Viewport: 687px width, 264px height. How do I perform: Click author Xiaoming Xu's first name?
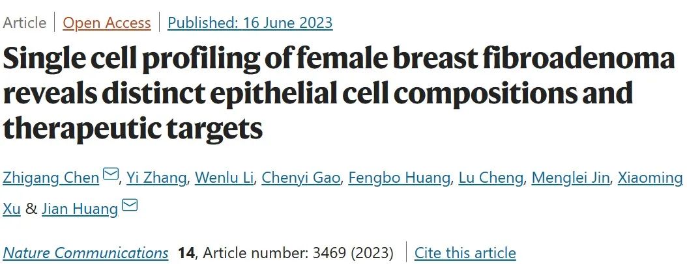pyautogui.click(x=650, y=178)
